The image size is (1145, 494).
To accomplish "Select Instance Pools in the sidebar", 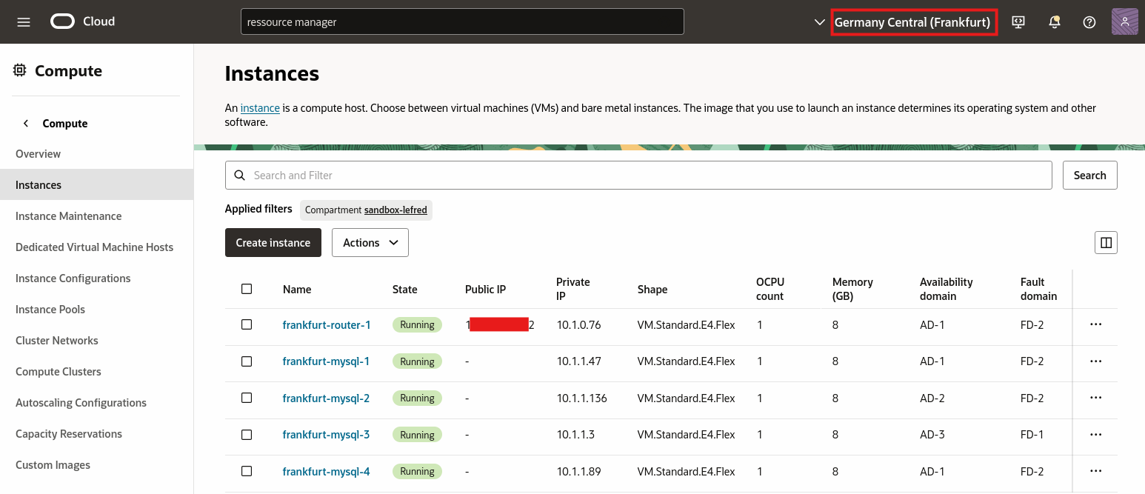I will pyautogui.click(x=50, y=309).
